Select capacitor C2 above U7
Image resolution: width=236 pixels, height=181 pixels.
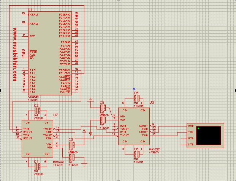pos(37,111)
